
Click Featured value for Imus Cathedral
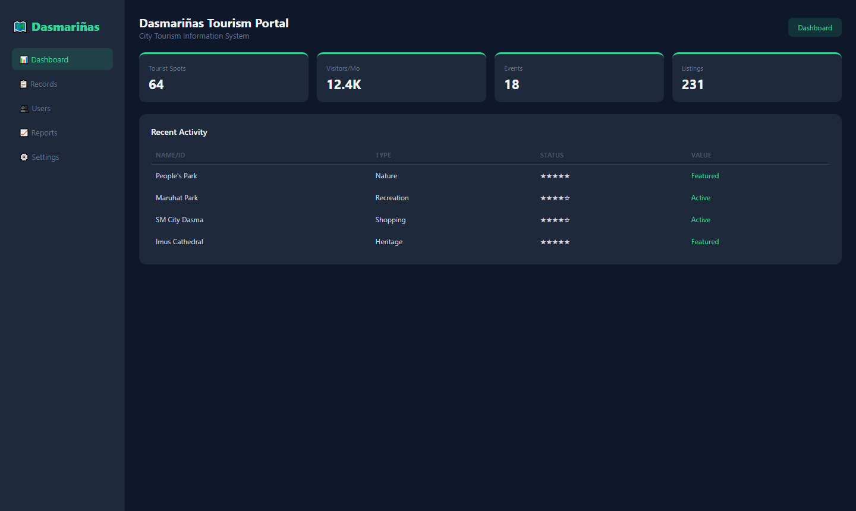(x=705, y=242)
